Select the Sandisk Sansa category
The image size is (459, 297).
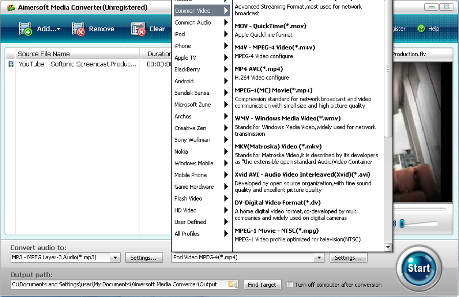[x=202, y=93]
